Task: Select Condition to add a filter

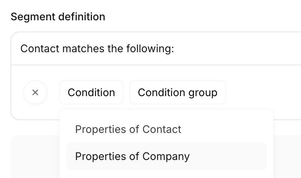Action: (x=91, y=92)
